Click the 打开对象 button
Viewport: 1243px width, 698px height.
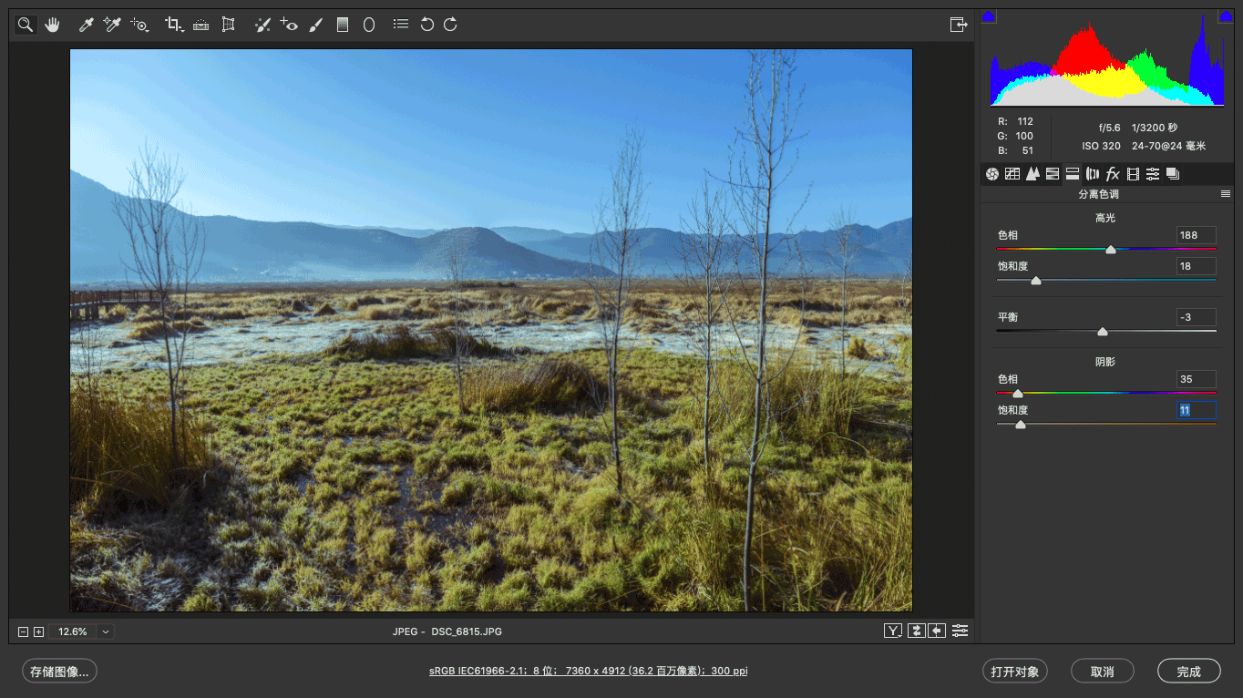(x=1015, y=672)
